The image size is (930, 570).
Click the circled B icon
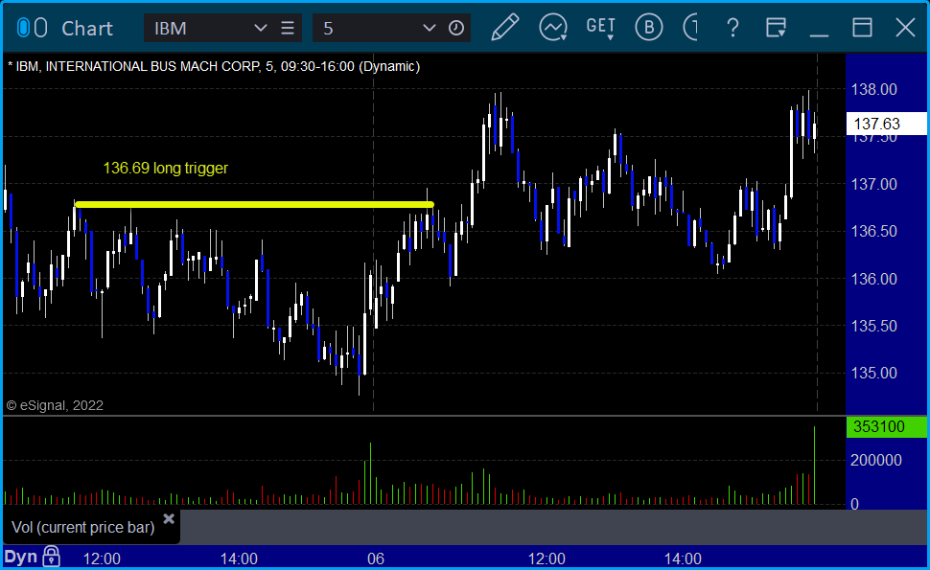(x=649, y=28)
